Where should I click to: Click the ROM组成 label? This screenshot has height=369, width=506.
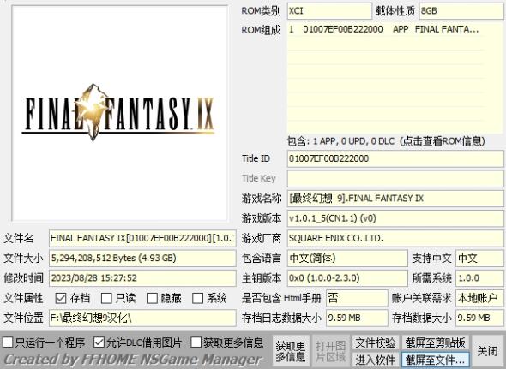[261, 30]
